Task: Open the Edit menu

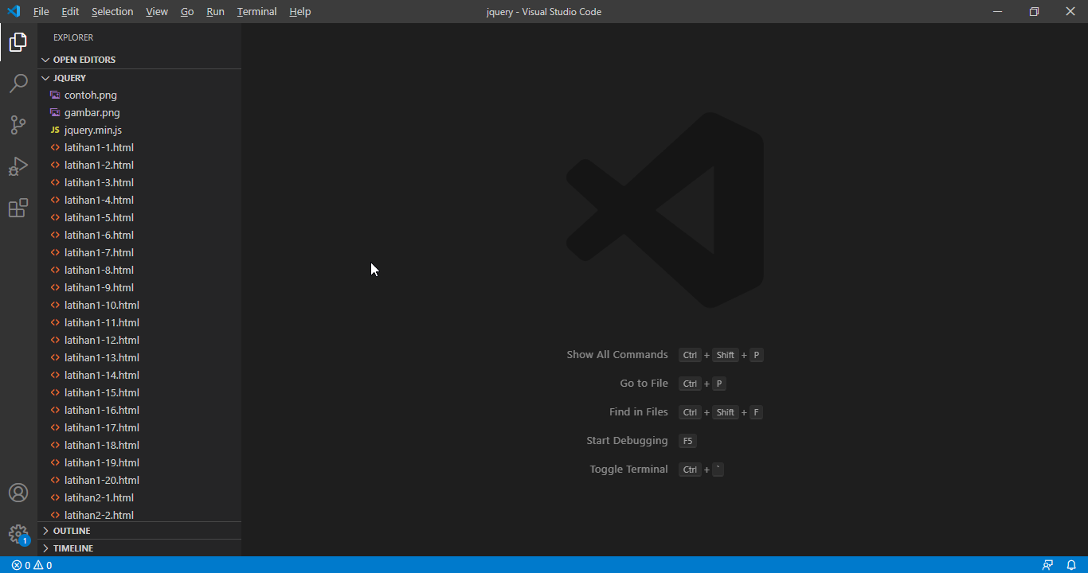Action: (x=70, y=12)
